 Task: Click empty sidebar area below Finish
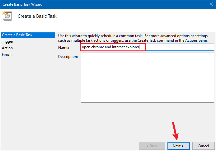pyautogui.click(x=28, y=97)
